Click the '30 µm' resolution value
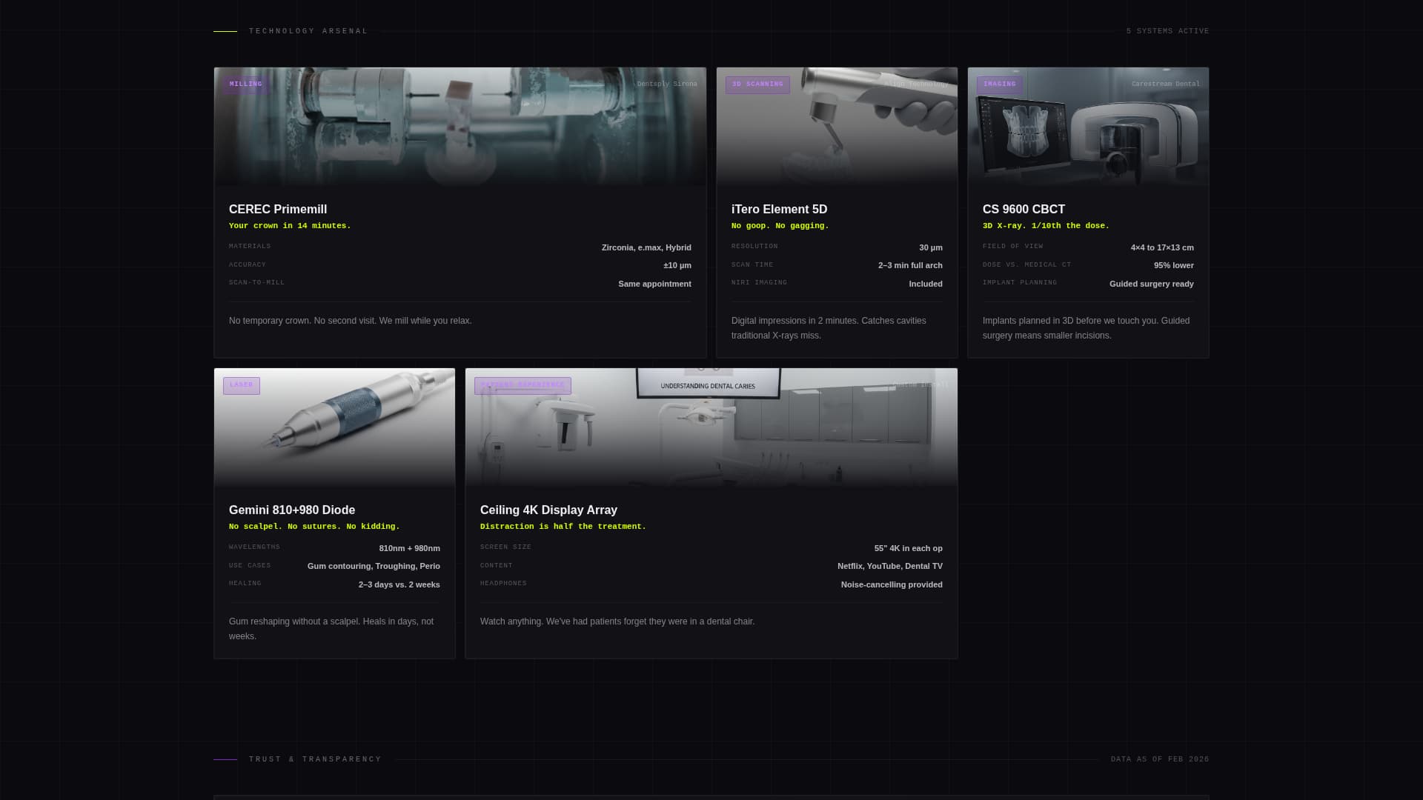The image size is (1423, 800). click(931, 248)
